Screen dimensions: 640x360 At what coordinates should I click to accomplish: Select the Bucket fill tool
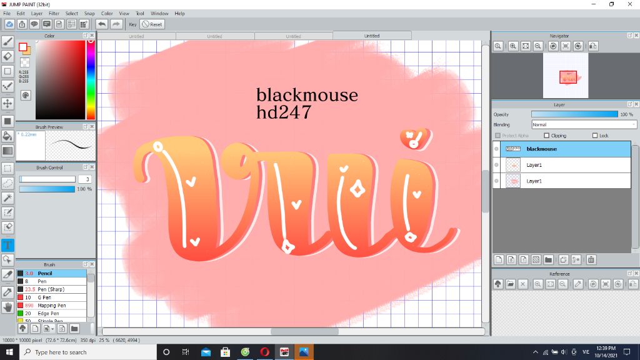[7, 136]
